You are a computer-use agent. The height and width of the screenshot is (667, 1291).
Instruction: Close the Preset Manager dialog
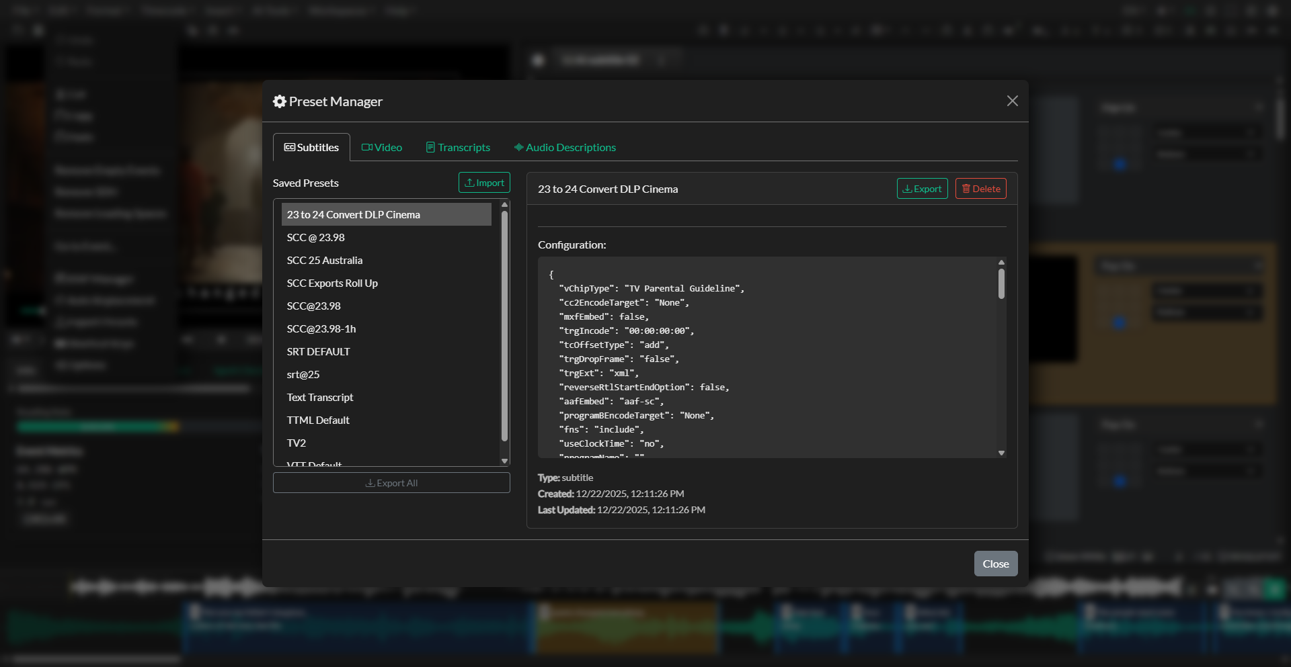pyautogui.click(x=995, y=564)
